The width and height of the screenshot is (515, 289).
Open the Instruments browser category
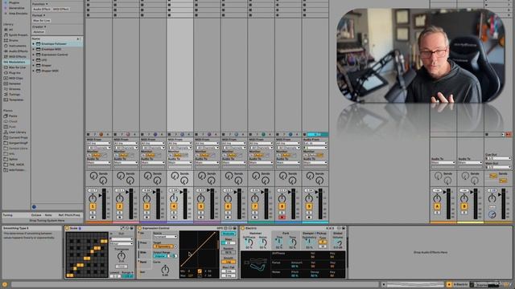[15, 46]
